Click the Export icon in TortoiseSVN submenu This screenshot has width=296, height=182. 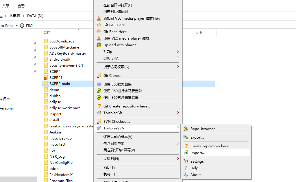(186, 137)
